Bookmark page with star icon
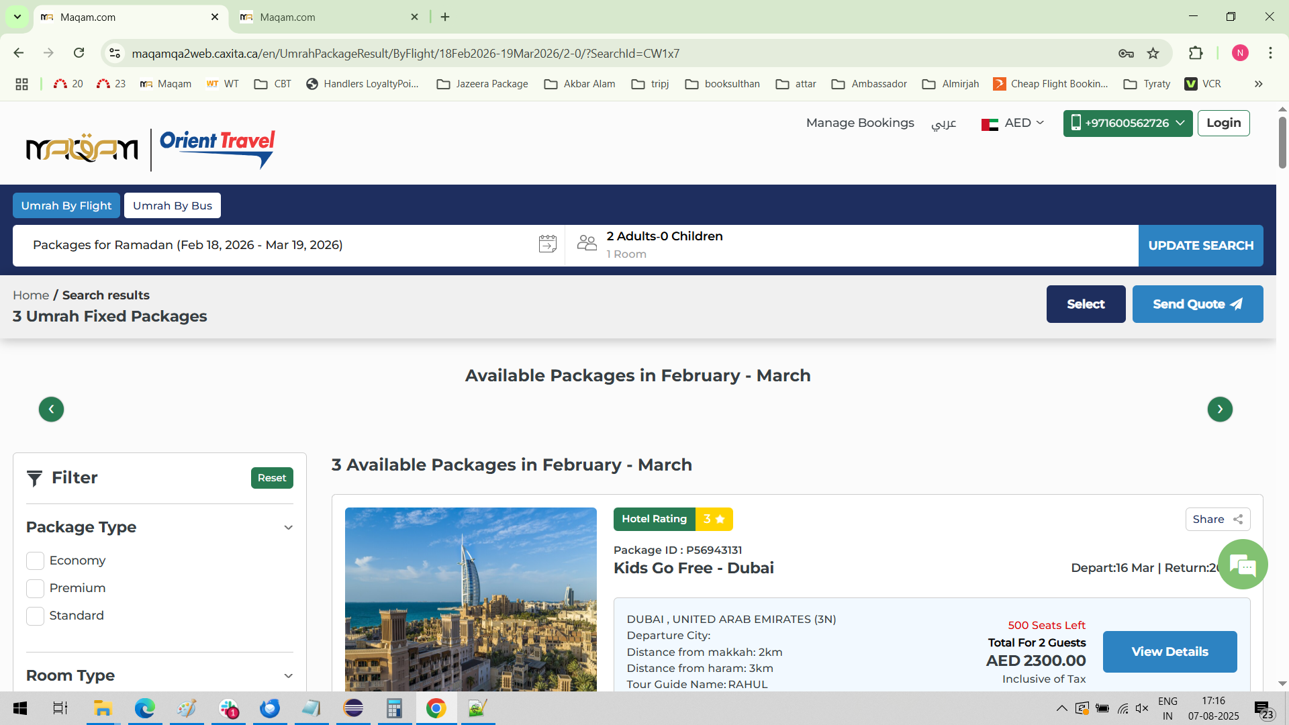Image resolution: width=1289 pixels, height=725 pixels. point(1153,53)
